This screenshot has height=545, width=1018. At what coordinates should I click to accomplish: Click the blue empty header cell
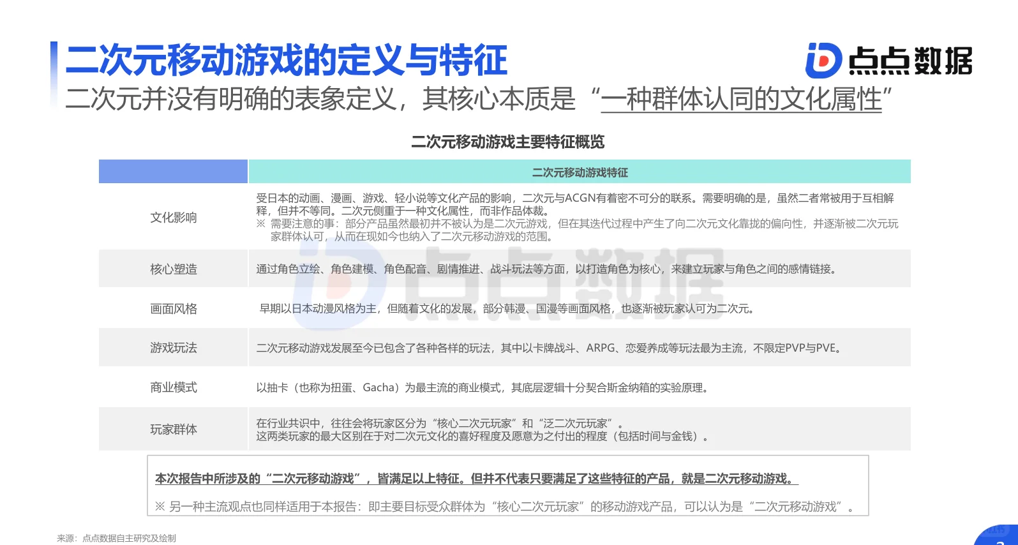173,172
